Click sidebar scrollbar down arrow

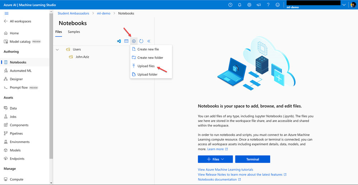[x=51, y=183]
